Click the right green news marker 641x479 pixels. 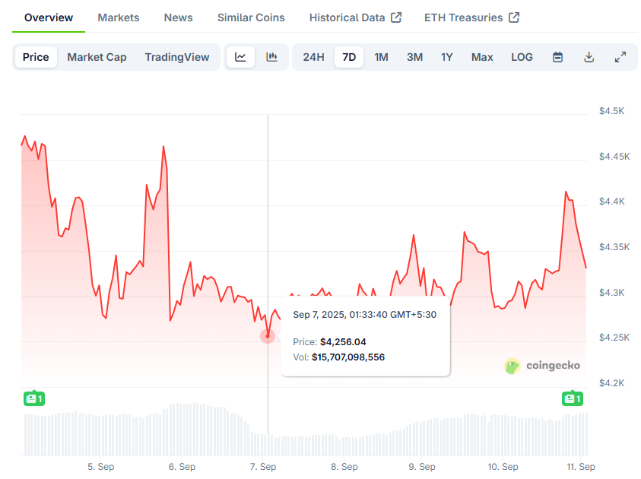573,398
